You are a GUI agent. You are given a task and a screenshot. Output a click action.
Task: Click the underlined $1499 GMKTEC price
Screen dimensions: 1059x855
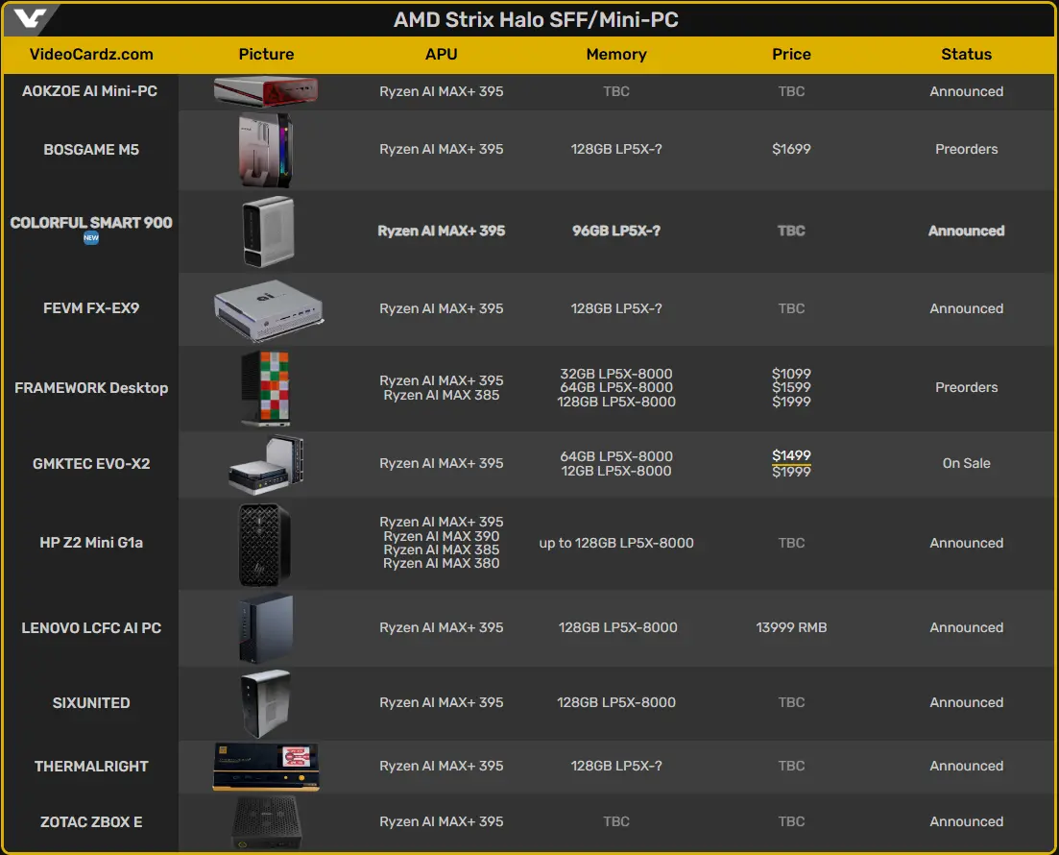coord(791,456)
